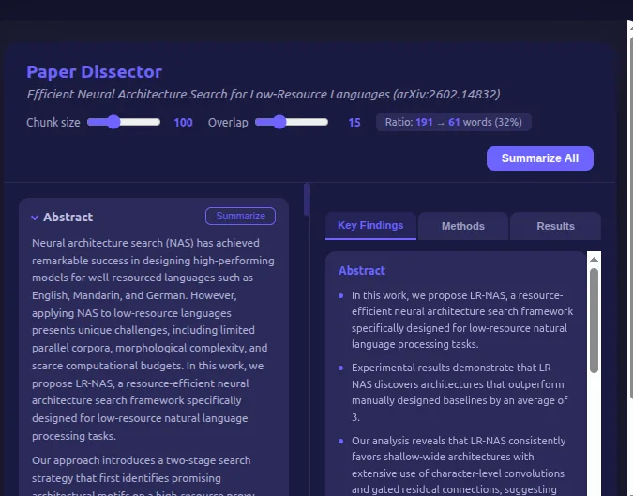
Task: Click the 'In this work, we propose LR-NAS' bullet
Action: pyautogui.click(x=462, y=320)
